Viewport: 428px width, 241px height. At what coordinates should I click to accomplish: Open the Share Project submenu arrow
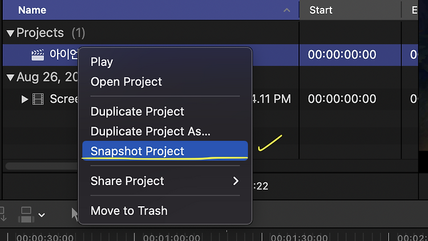236,181
